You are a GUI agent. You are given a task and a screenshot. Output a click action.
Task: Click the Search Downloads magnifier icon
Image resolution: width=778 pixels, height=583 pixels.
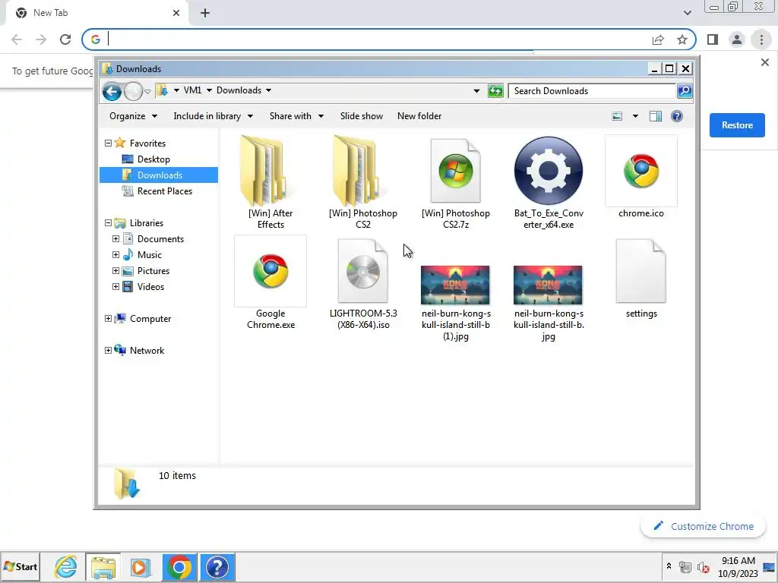tap(685, 91)
